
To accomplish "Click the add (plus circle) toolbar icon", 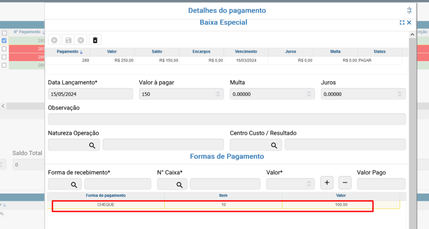I will click(54, 40).
